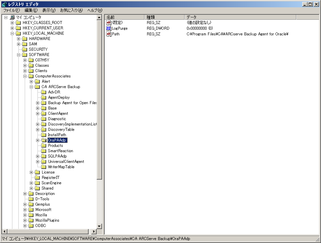Click the HKEY_CLASSES_ROOT folder icon
The image size is (321, 243).
(18, 23)
